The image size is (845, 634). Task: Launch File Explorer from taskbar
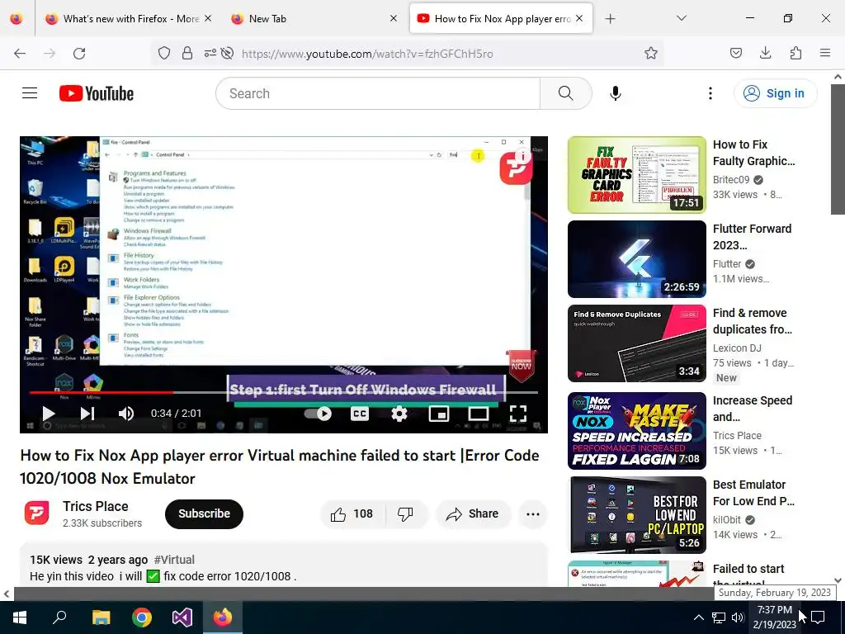click(101, 617)
